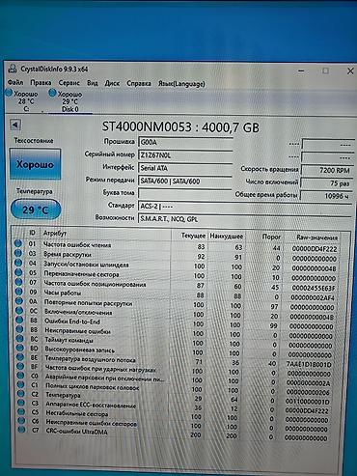Open the Справка menu
Image resolution: width=357 pixels, height=476 pixels.
click(x=139, y=84)
